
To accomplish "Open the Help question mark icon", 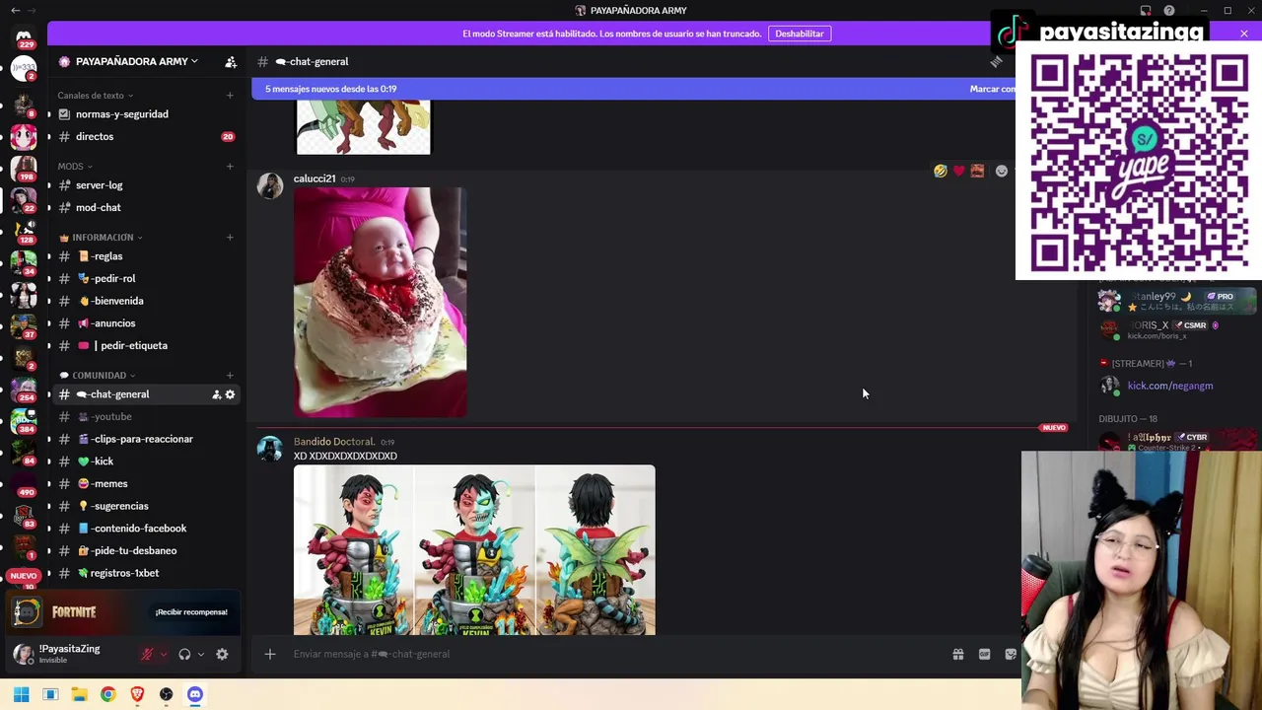I will pos(1169,11).
